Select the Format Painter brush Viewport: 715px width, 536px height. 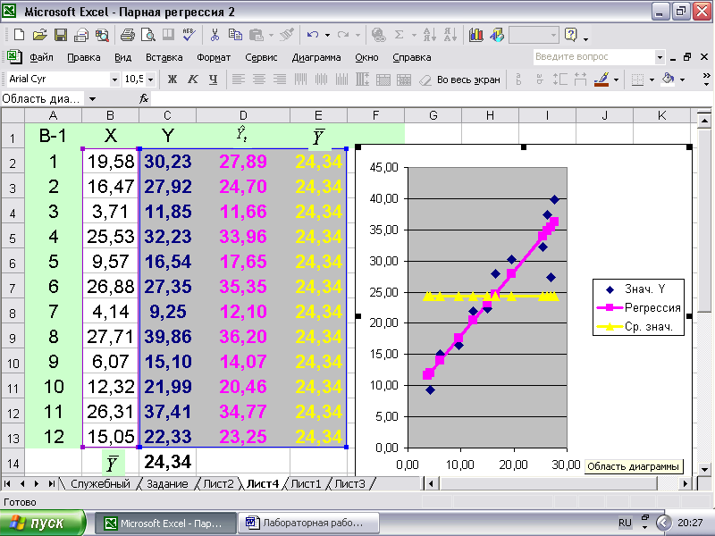click(287, 35)
